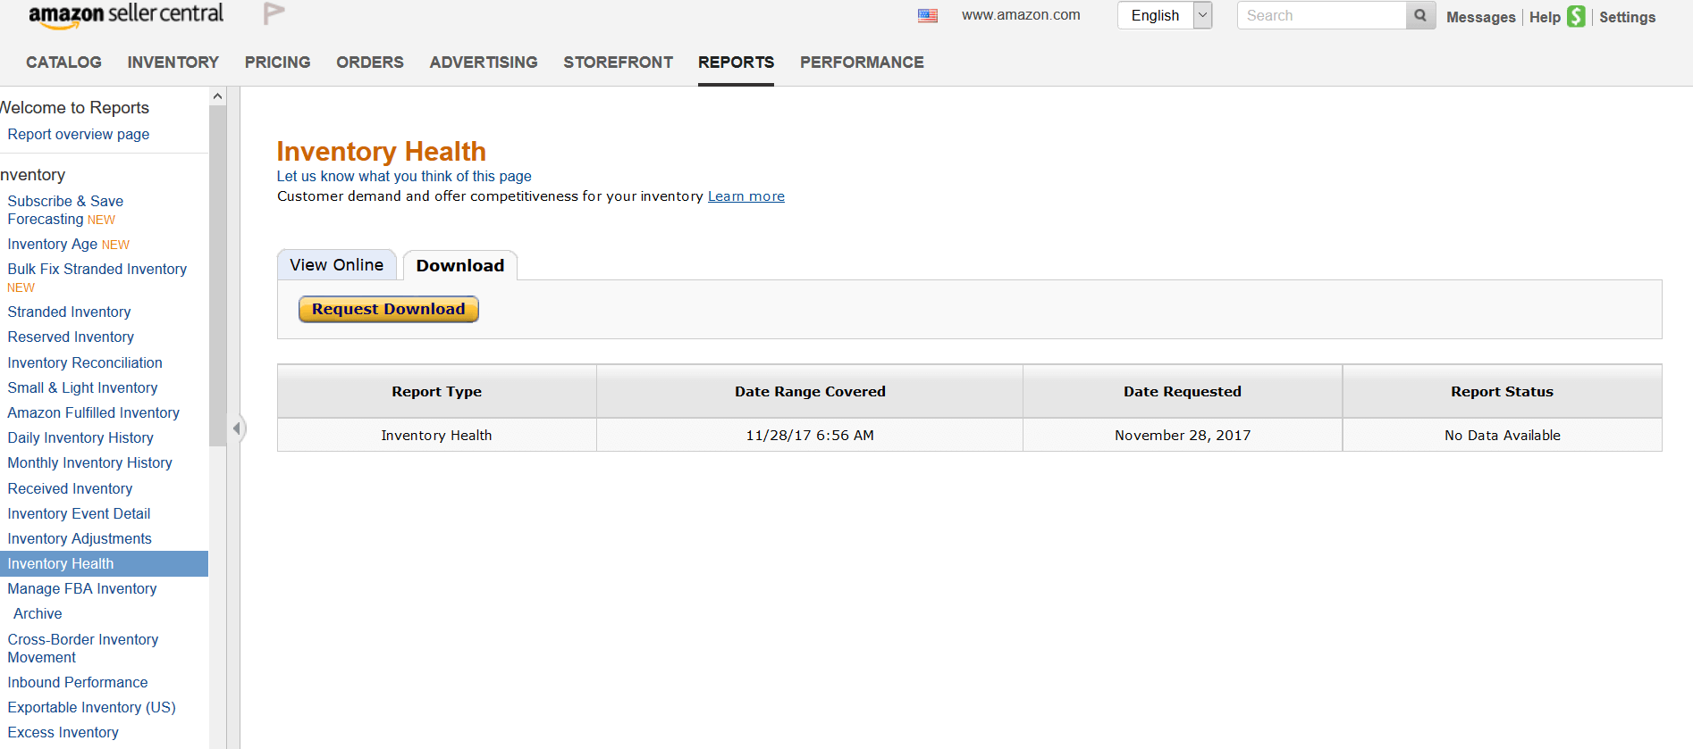Click the green dollar icon next to Help
The width and height of the screenshot is (1693, 749).
pyautogui.click(x=1576, y=16)
